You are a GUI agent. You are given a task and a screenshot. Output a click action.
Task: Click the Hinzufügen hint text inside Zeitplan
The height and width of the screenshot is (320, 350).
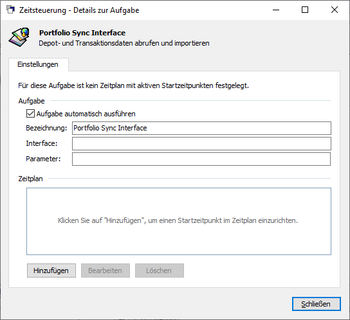point(178,220)
